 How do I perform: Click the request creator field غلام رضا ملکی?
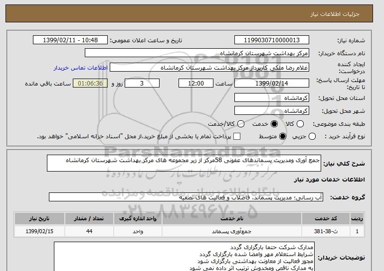click(209, 68)
